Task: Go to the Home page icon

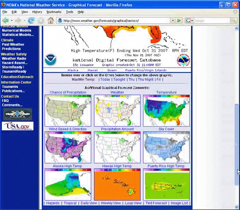Action: click(x=51, y=20)
